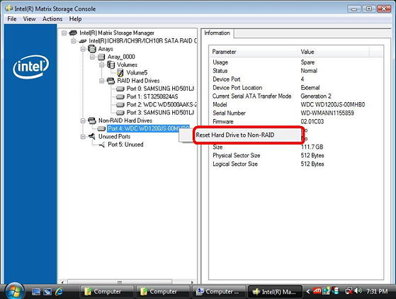Viewport: 396px width, 299px height.
Task: Click the volume speaker icon in system tray
Action: [357, 291]
